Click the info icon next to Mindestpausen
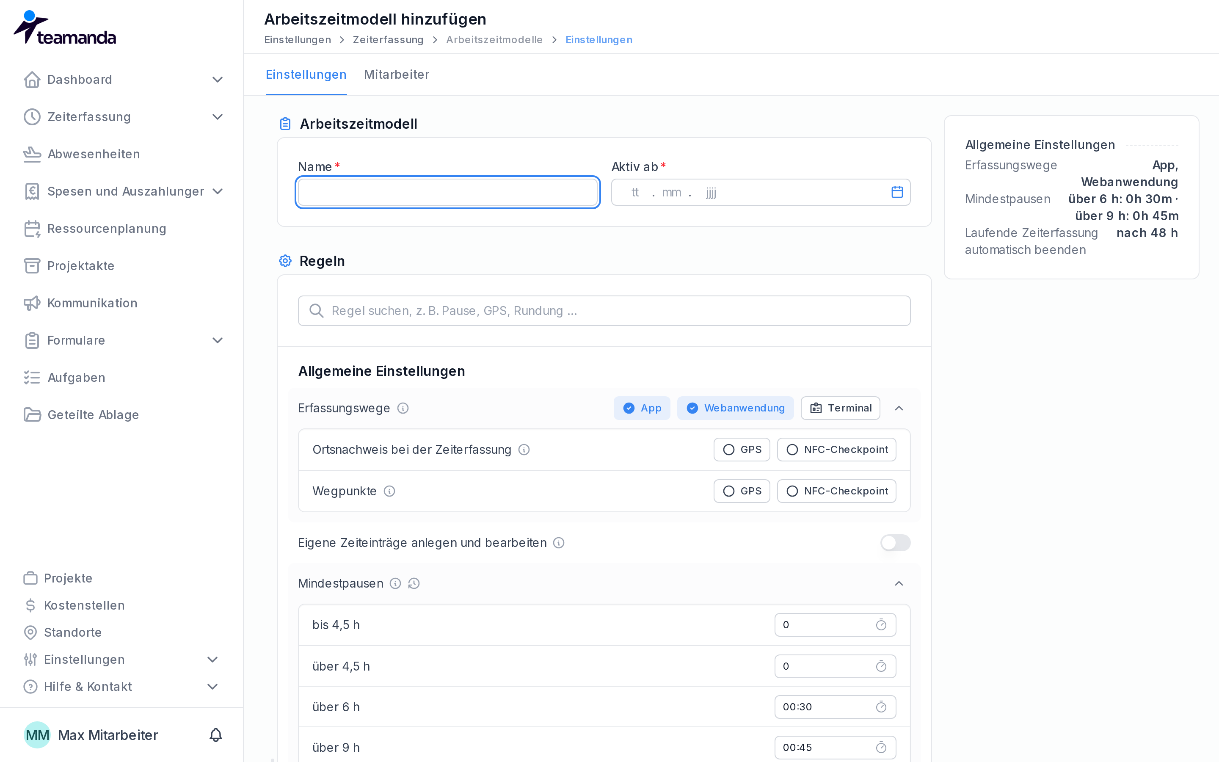Image resolution: width=1219 pixels, height=762 pixels. pyautogui.click(x=395, y=584)
